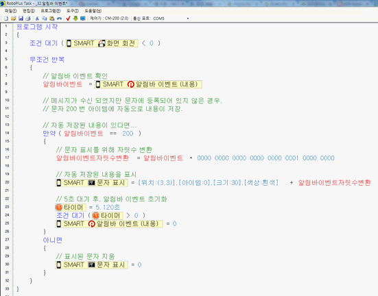Check the program with the red checkmark icon

[68, 18]
